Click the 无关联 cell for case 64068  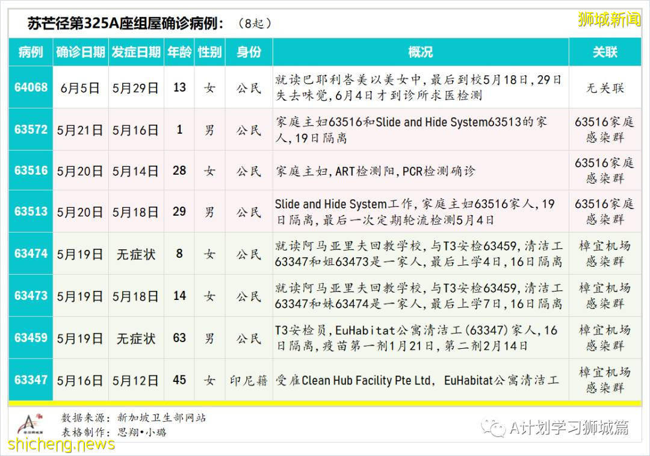605,87
